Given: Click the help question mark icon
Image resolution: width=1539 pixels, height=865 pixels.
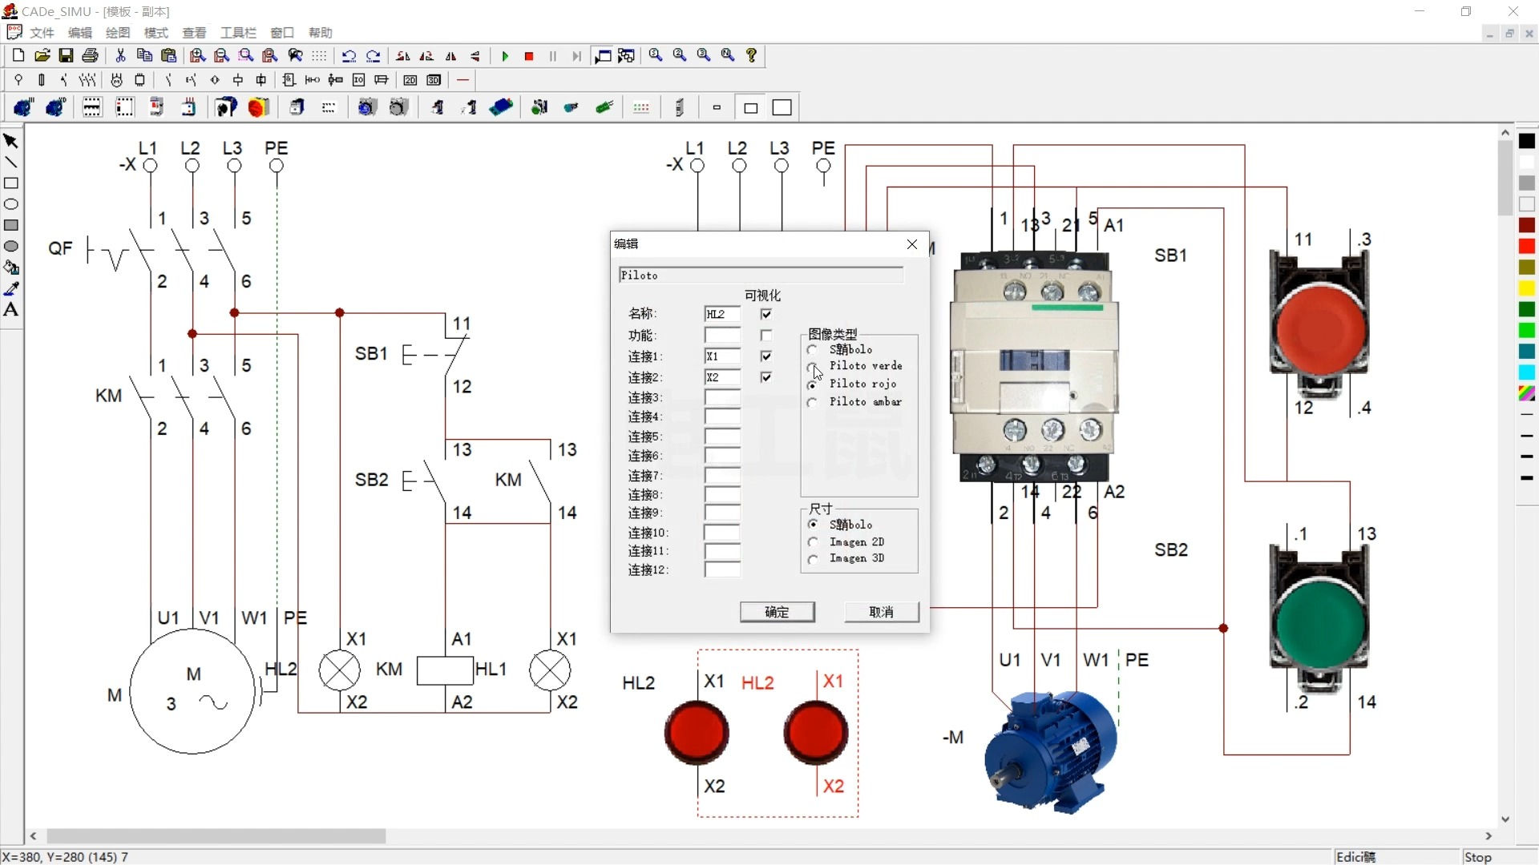Looking at the screenshot, I should click(752, 55).
